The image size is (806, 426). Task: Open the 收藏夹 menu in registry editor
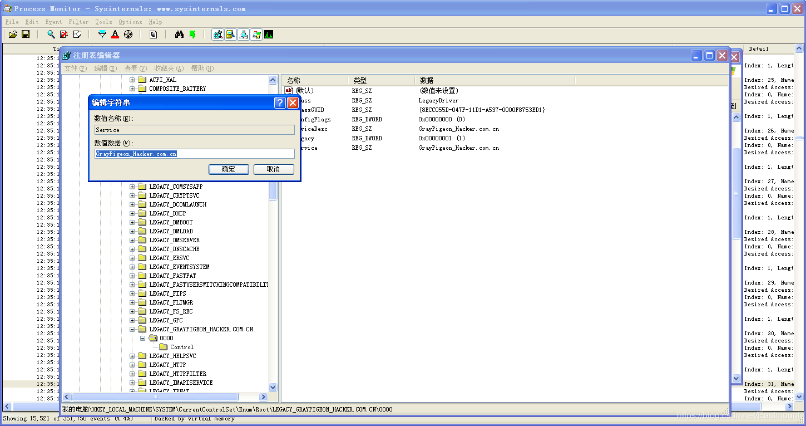pos(169,68)
